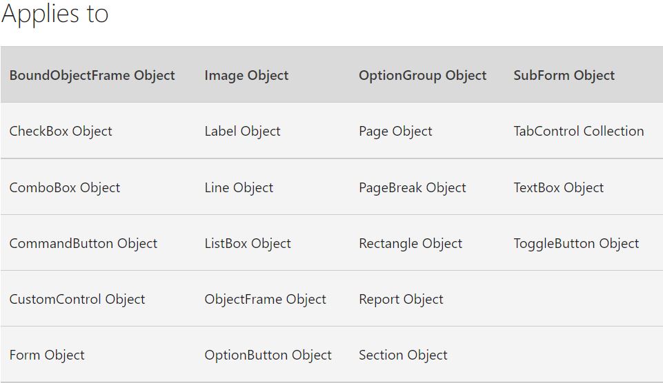Open the TabControl Collection entry
This screenshot has height=383, width=663.
pos(578,132)
